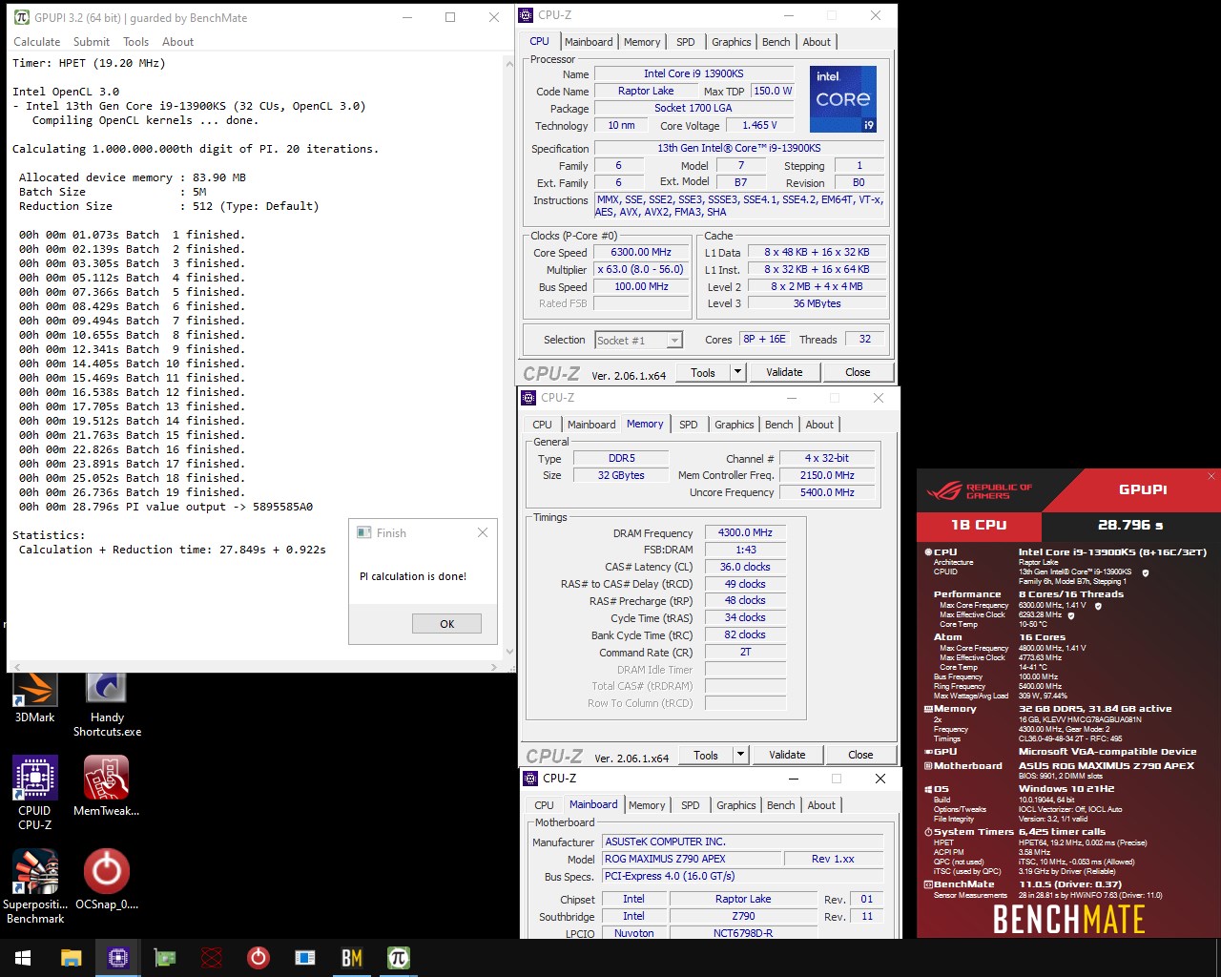Click title bar icon of top CPU-Z window
The width and height of the screenshot is (1221, 977).
(x=527, y=15)
